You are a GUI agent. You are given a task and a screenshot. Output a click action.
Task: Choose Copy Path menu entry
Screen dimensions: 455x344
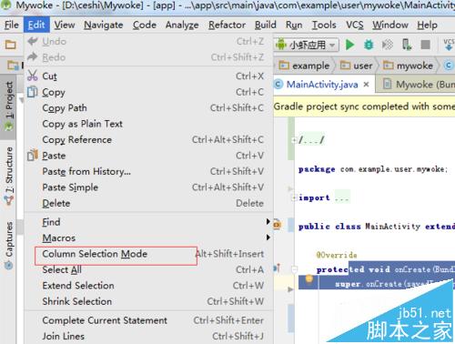(x=148, y=107)
